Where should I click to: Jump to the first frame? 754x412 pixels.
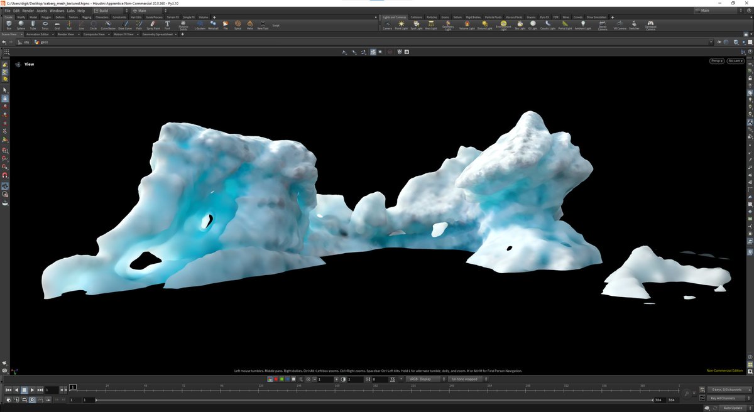pos(8,390)
